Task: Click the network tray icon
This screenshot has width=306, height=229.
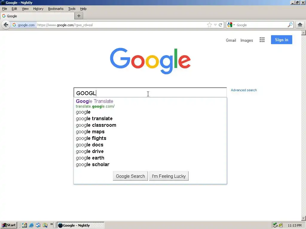Action: coord(275,225)
